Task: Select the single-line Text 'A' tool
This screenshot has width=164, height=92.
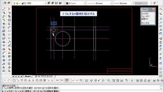Action: [4, 64]
